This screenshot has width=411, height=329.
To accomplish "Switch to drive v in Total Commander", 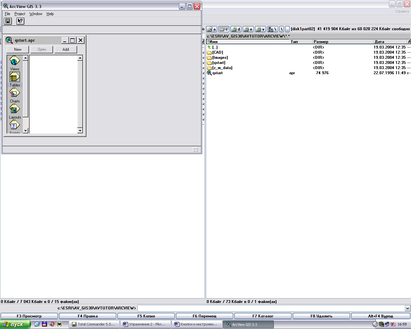I will pos(260,29).
